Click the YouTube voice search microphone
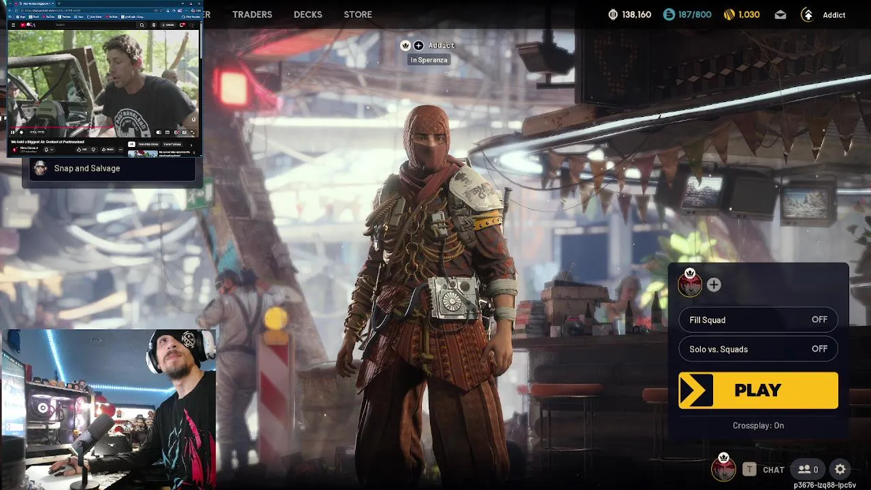Viewport: 871px width, 490px height. point(154,25)
